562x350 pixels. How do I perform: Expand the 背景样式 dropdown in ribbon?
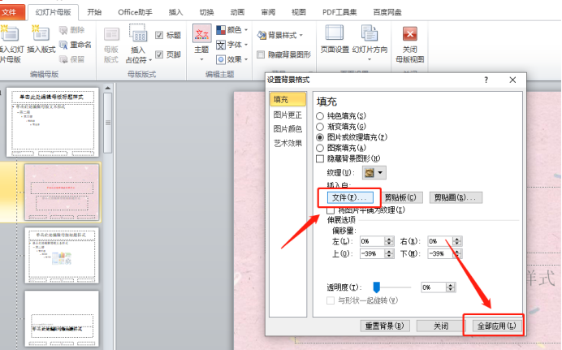(x=279, y=35)
